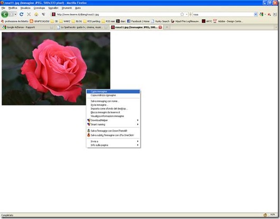The width and height of the screenshot is (280, 219).
Task: Click the search box containing 'rosa'
Action: [223, 14]
